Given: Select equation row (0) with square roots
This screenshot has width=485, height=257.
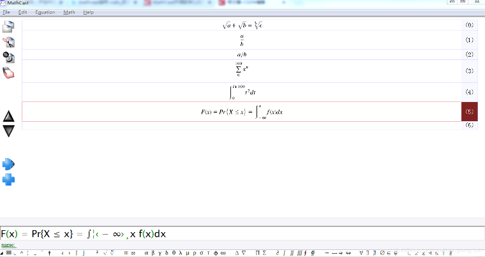Looking at the screenshot, I should 242,25.
